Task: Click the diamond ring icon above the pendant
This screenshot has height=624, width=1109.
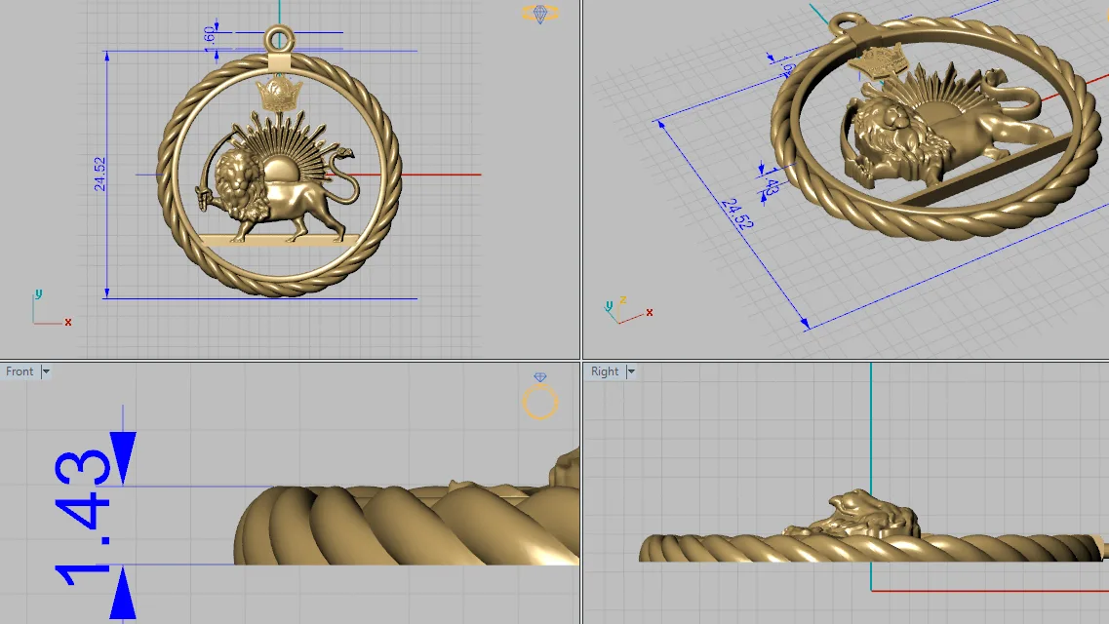Action: (540, 14)
